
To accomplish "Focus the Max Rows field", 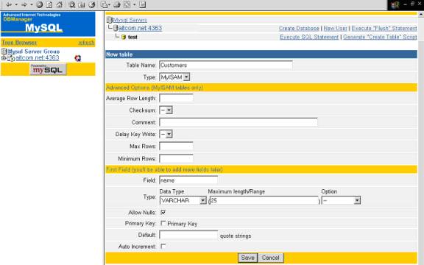I will tap(177, 146).
